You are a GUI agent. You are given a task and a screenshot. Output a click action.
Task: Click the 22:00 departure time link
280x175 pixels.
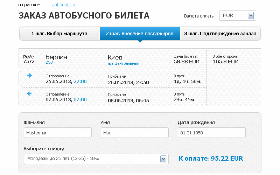point(80,82)
